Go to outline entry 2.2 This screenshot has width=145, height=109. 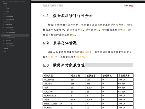8,19
